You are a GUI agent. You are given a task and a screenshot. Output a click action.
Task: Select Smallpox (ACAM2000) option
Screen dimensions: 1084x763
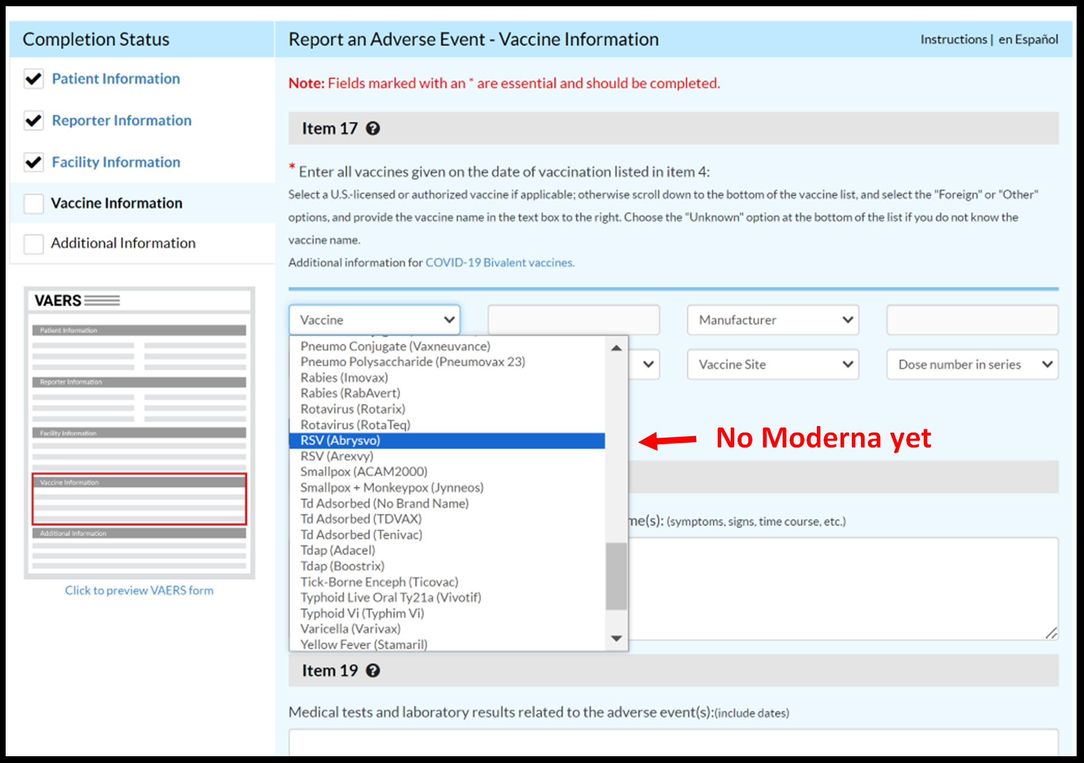[447, 472]
